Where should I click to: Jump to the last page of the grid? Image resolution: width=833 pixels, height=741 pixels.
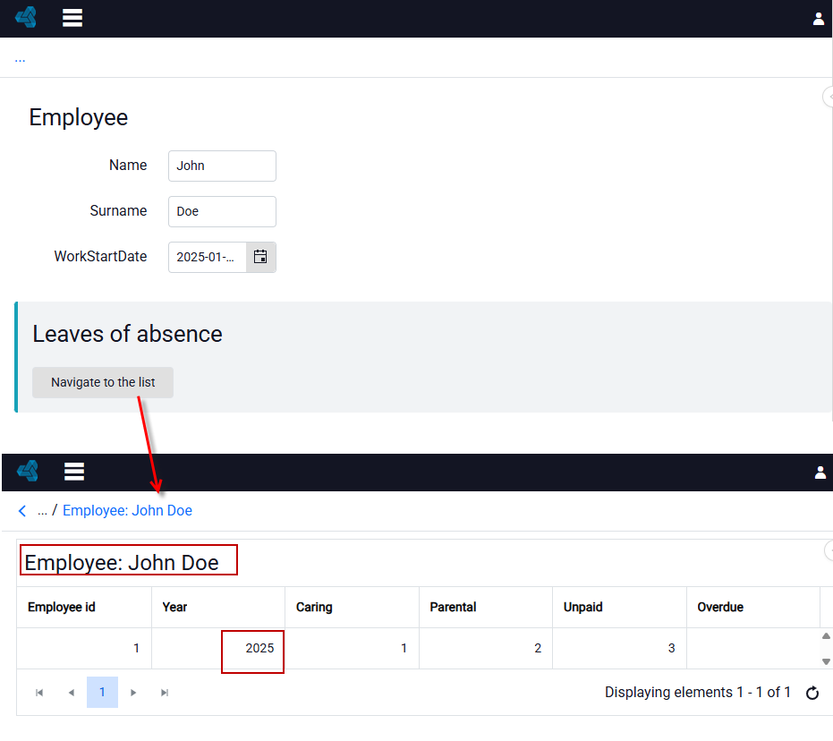[165, 693]
